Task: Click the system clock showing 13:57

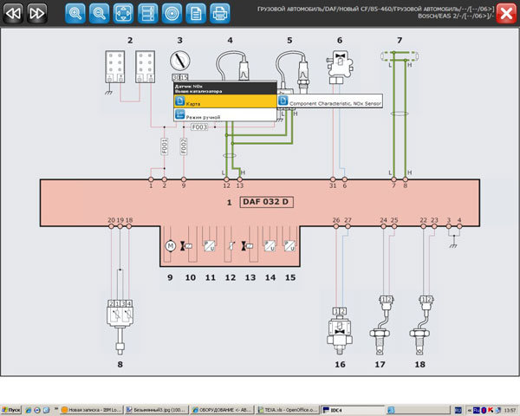Action: point(510,410)
